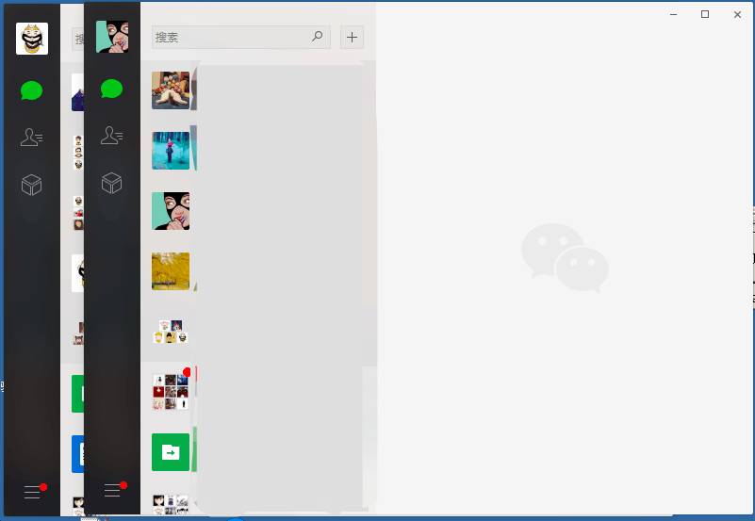Screen dimensions: 755x521
Task: Open group chat with five-member avatar grid
Action: click(171, 332)
